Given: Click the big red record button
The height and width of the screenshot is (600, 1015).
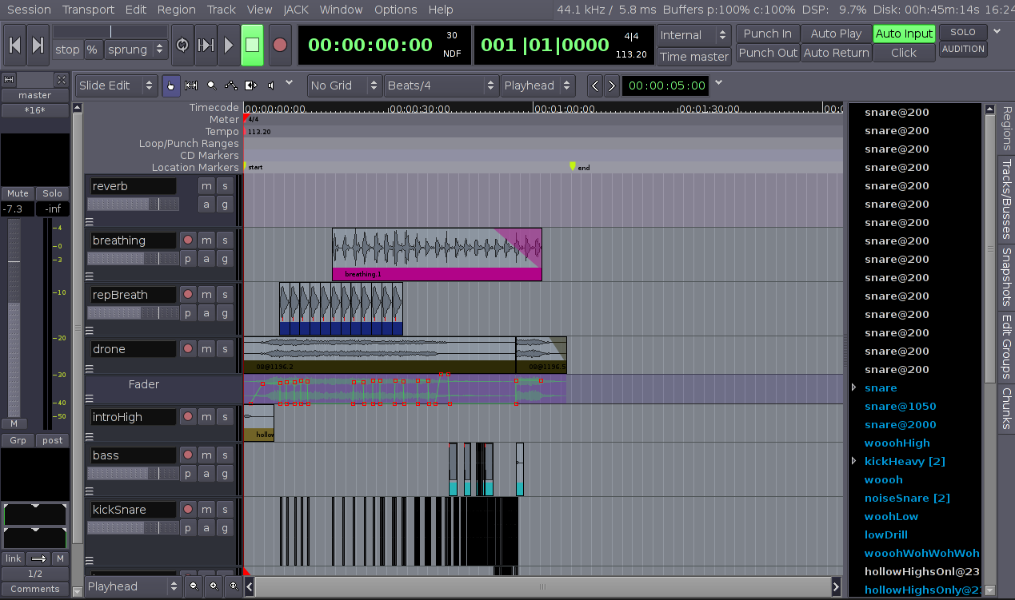Looking at the screenshot, I should [278, 46].
